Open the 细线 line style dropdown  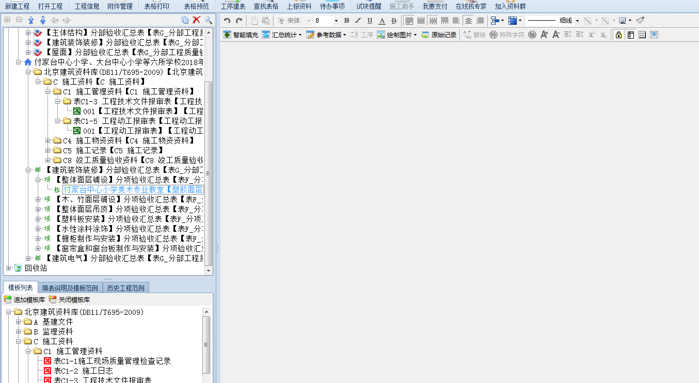(x=577, y=21)
